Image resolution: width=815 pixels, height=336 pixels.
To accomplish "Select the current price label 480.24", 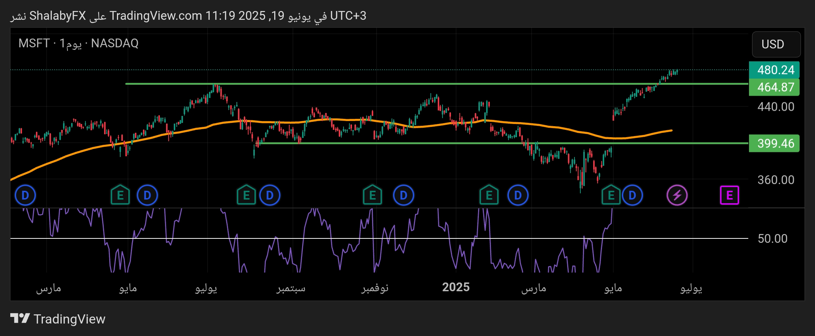I will pos(774,70).
